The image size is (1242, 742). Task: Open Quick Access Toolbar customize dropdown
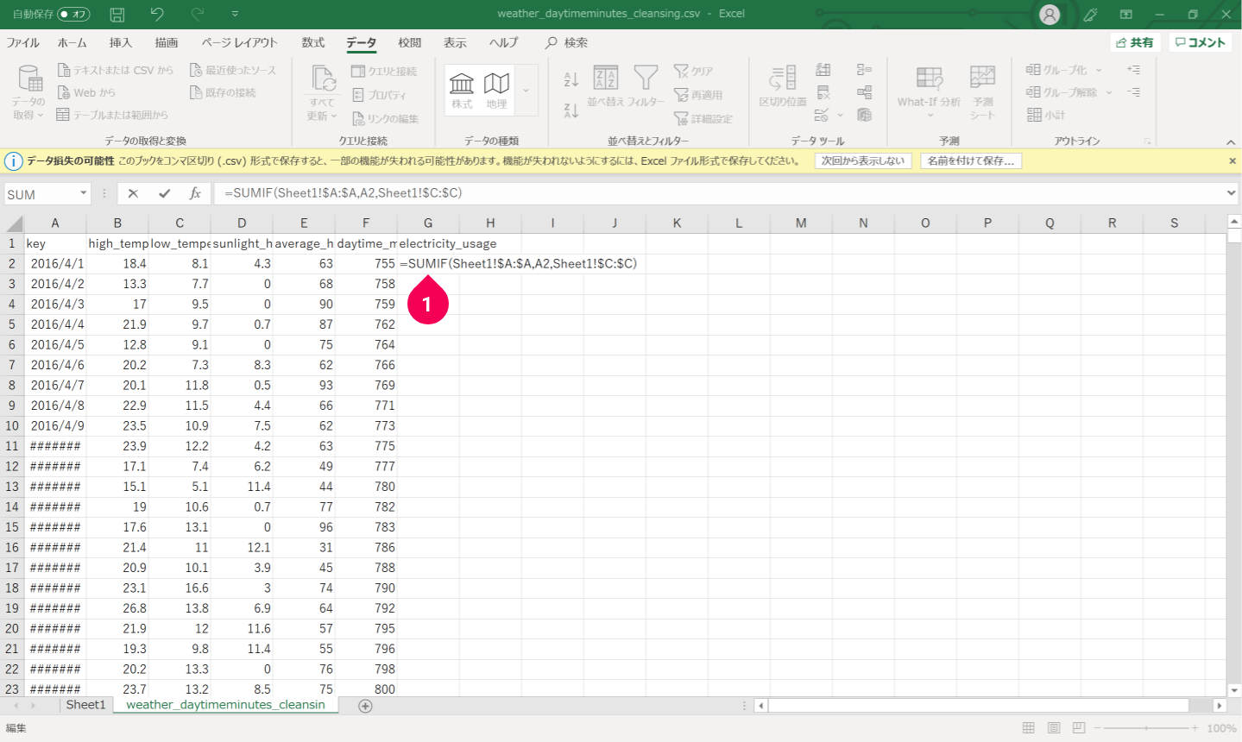point(235,14)
